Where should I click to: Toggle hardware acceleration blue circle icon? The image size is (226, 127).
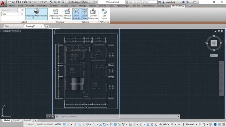(x=215, y=125)
